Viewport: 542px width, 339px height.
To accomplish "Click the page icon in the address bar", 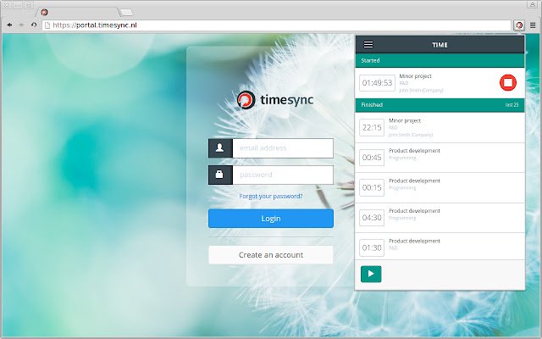I will tap(47, 25).
